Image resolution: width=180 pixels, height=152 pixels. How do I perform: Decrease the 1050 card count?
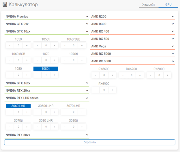click(10, 45)
